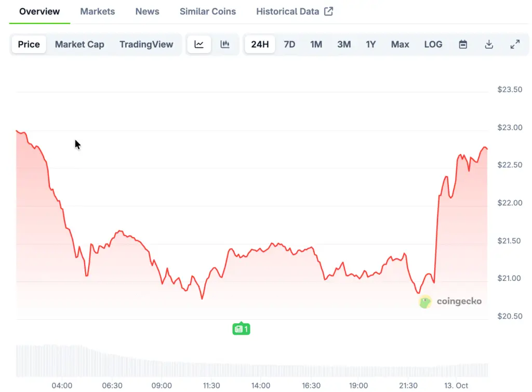Switch to line chart view
Viewport: 532px width, 392px height.
[x=199, y=44]
